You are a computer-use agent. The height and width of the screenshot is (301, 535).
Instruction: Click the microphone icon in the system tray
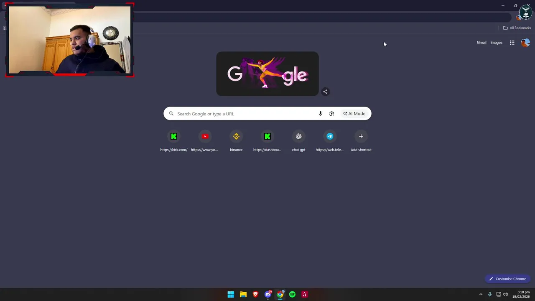[490, 294]
